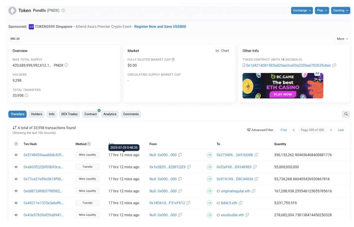Copy the token contract address
The height and width of the screenshot is (227, 354).
click(x=334, y=65)
